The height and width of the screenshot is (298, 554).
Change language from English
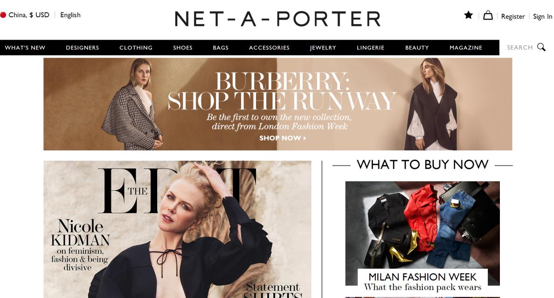70,15
